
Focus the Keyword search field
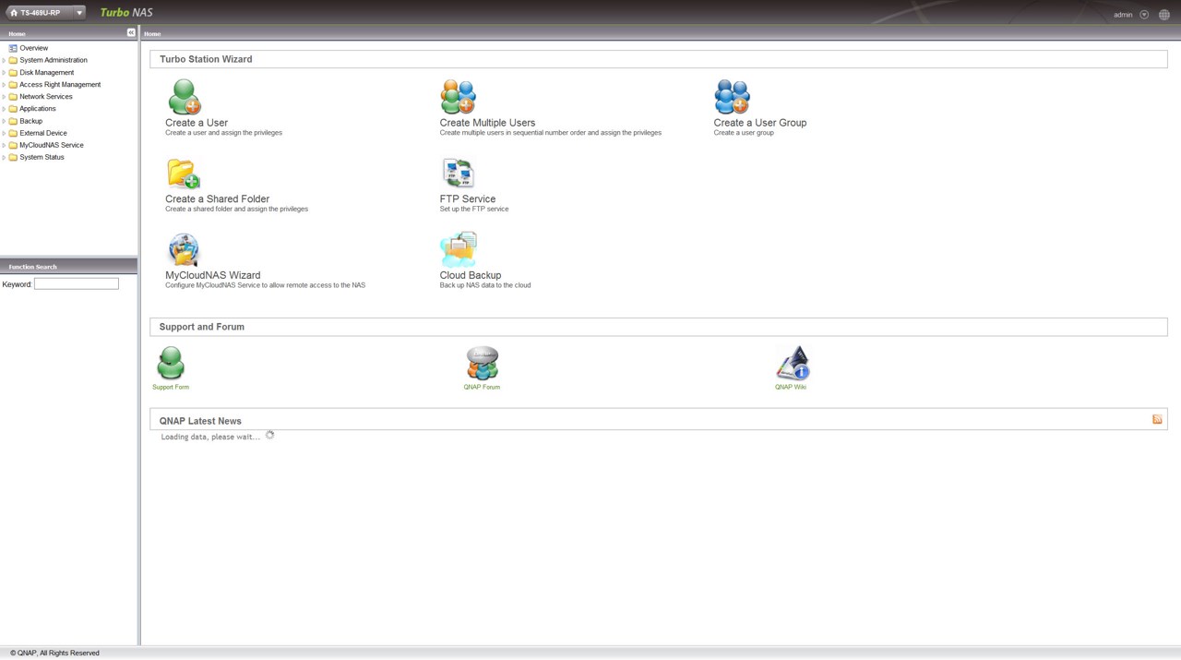(77, 283)
